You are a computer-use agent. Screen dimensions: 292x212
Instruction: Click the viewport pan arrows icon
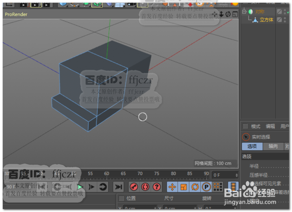pyautogui.click(x=215, y=14)
